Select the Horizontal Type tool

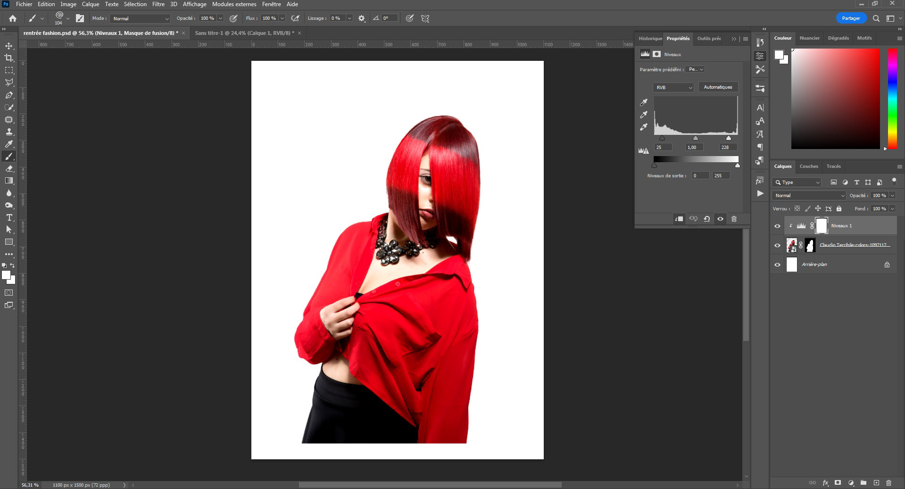pyautogui.click(x=9, y=217)
